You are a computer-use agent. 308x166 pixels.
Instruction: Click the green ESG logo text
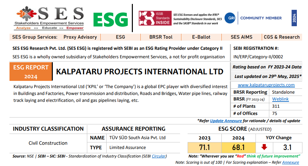pyautogui.click(x=111, y=20)
